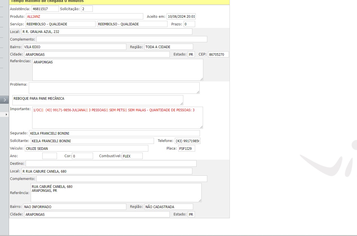Select the Aceito em date field
Image resolution: width=357 pixels, height=236 pixels.
pyautogui.click(x=181, y=17)
